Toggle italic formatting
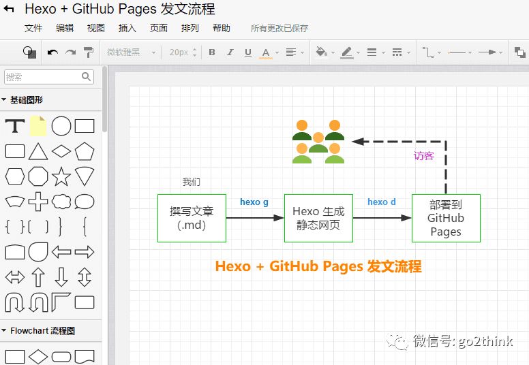 click(230, 52)
